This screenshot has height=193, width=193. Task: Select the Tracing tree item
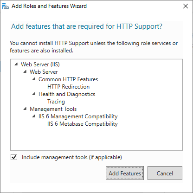[x=56, y=102]
